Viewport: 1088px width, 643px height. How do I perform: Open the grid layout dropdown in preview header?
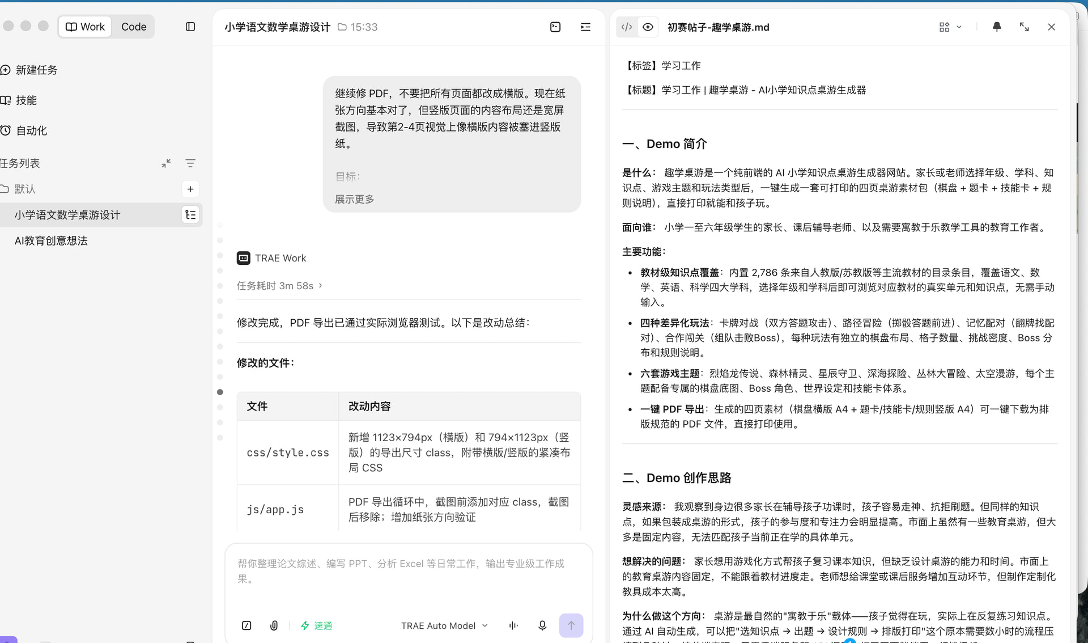tap(950, 27)
